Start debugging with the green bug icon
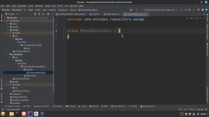The height and width of the screenshot is (117, 209). tap(185, 10)
